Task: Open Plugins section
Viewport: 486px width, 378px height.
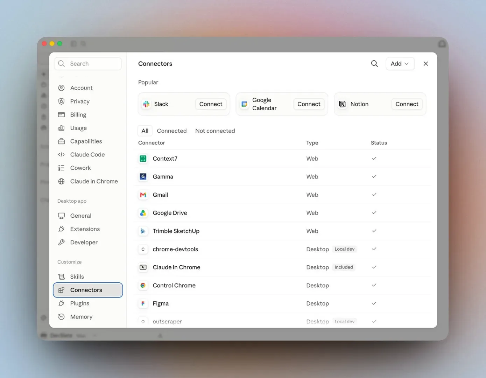Action: click(88, 303)
